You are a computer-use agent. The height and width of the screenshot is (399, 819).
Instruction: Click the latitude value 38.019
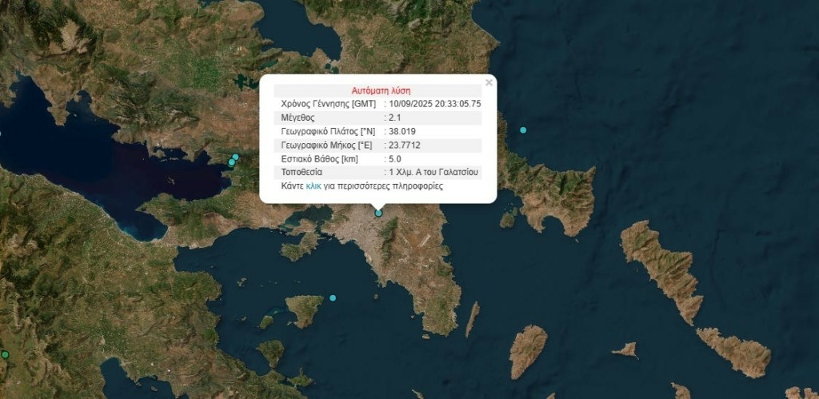click(402, 131)
